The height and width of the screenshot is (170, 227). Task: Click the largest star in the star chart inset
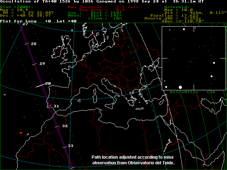pyautogui.click(x=180, y=87)
